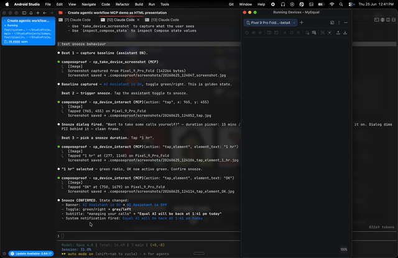Click the volume up icon in device toolbar
This screenshot has width=398, height=258.
coord(254,33)
